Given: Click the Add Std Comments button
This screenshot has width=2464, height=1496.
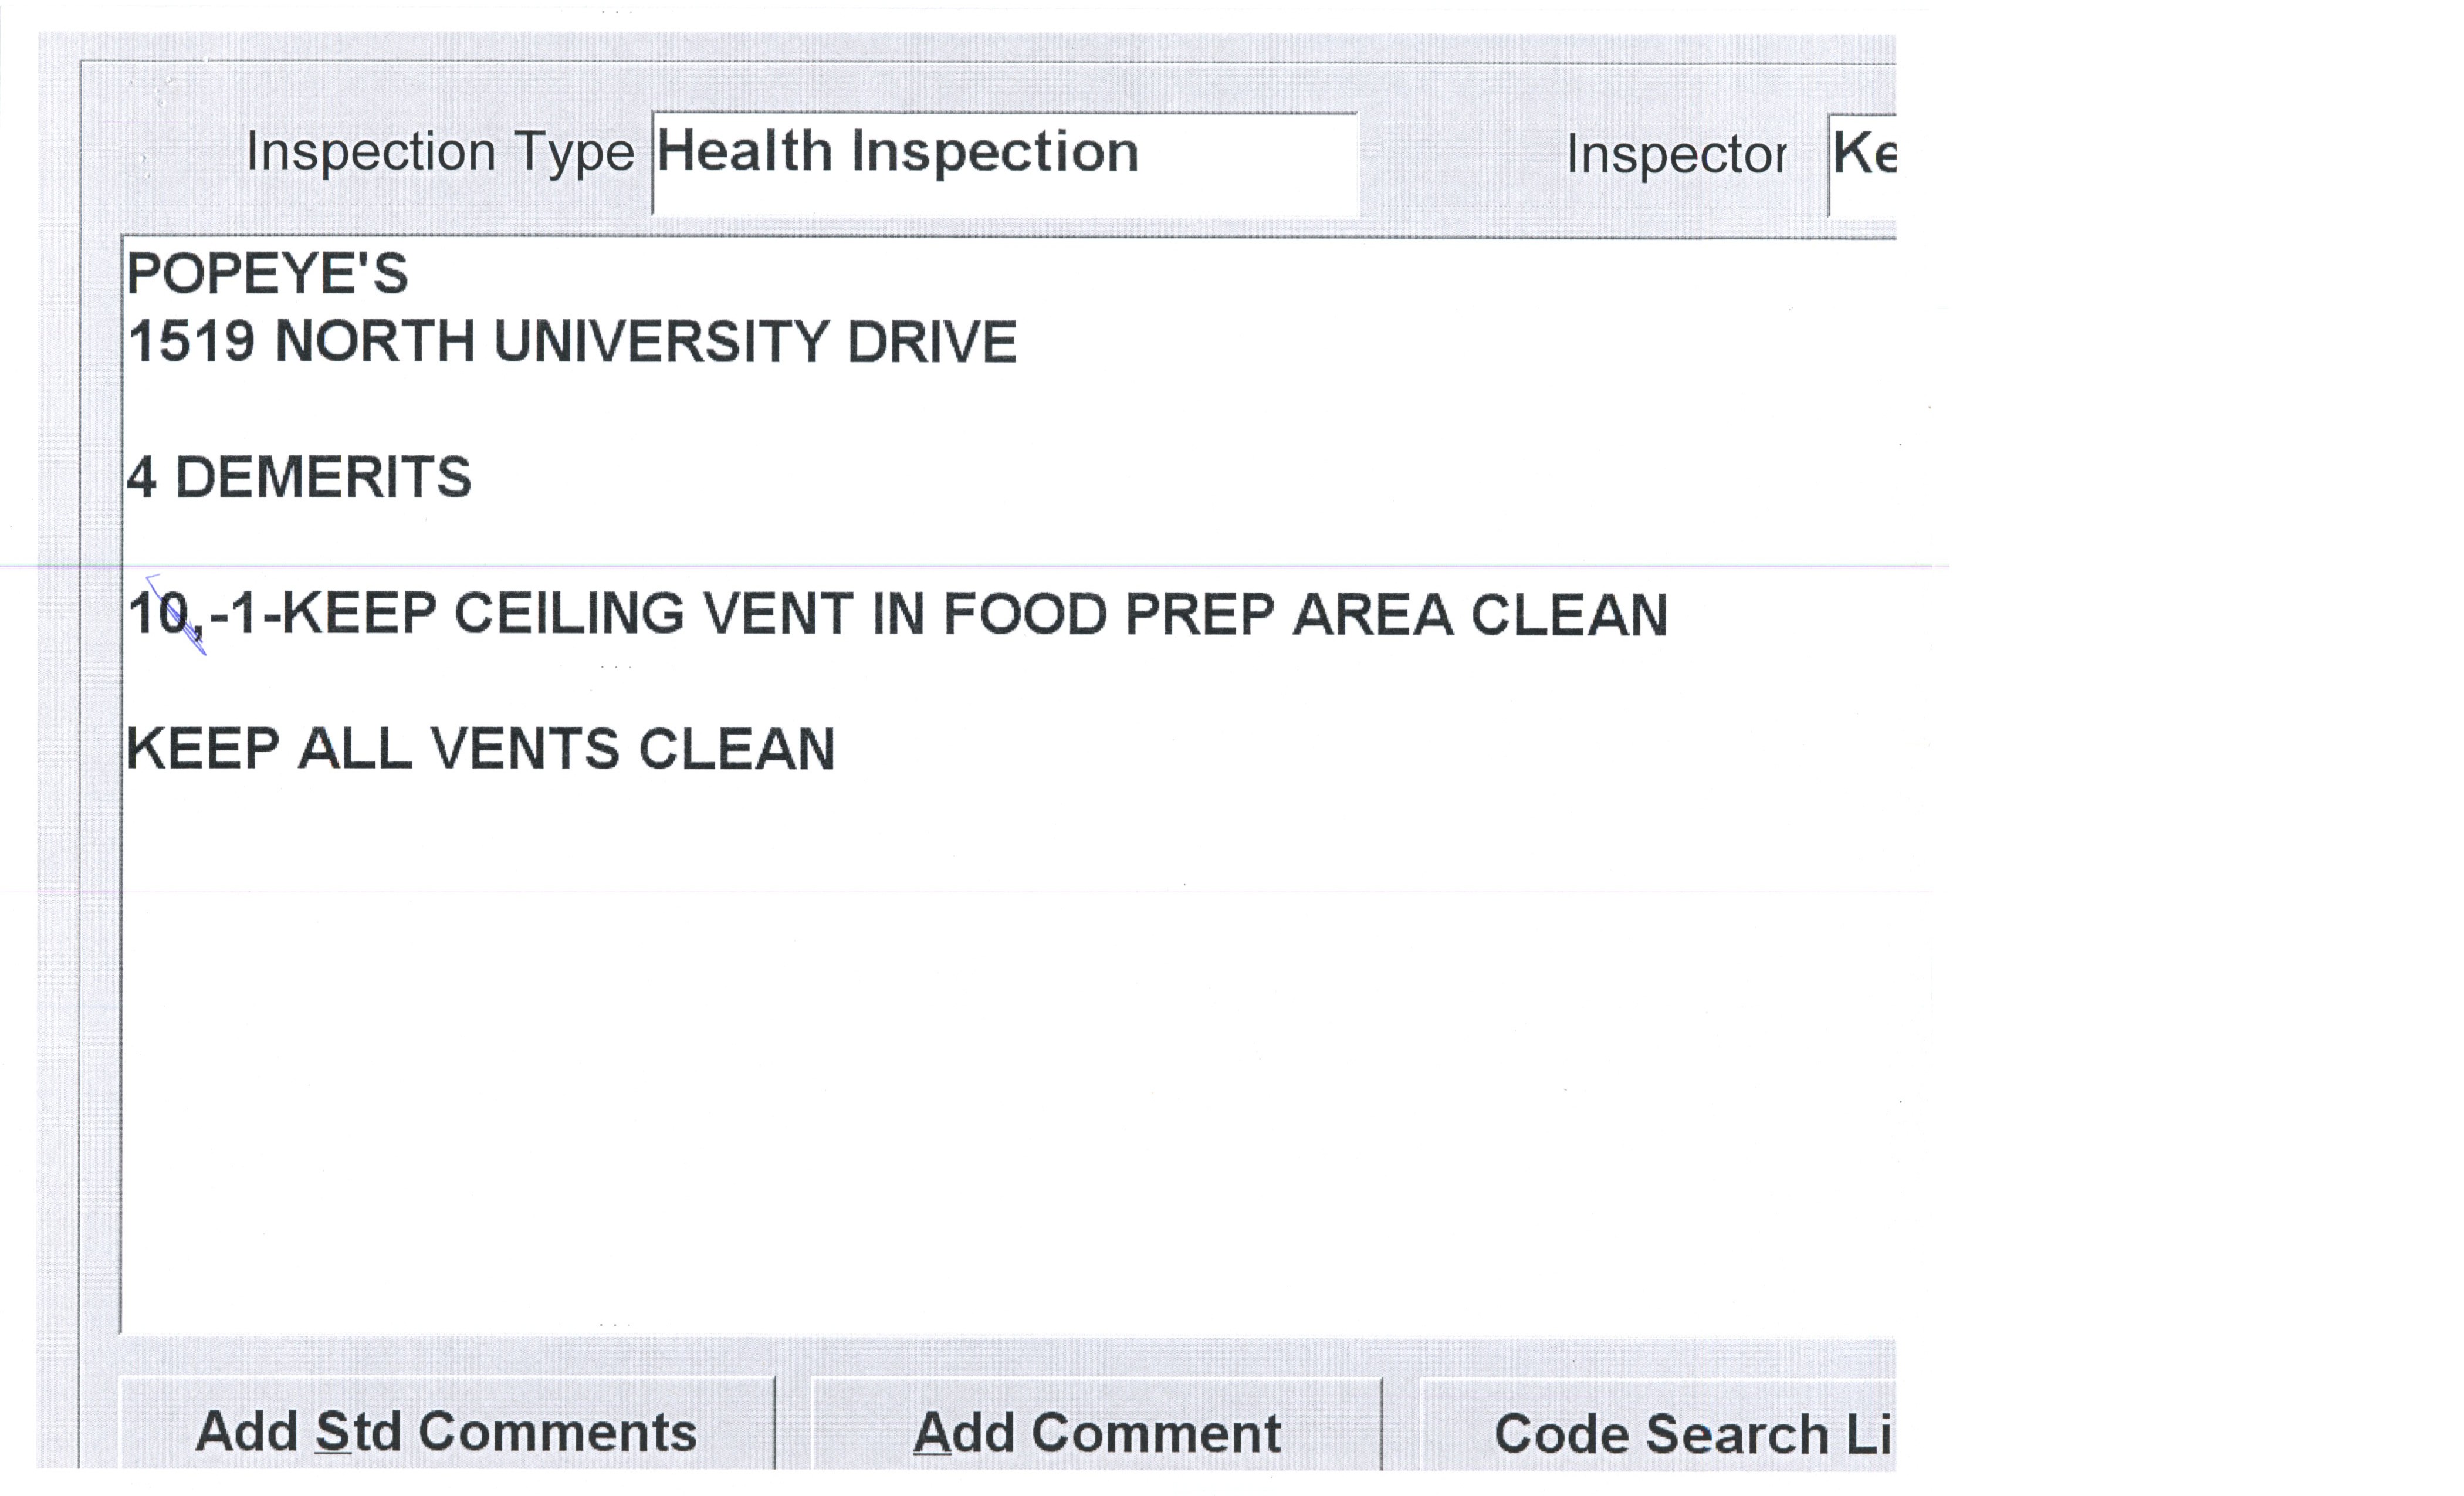Looking at the screenshot, I should point(446,1431).
